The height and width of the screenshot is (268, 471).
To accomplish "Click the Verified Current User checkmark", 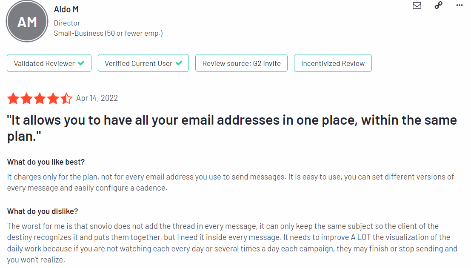I will click(179, 63).
